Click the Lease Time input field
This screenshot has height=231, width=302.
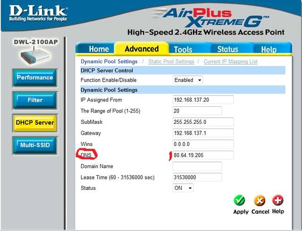pos(197,178)
